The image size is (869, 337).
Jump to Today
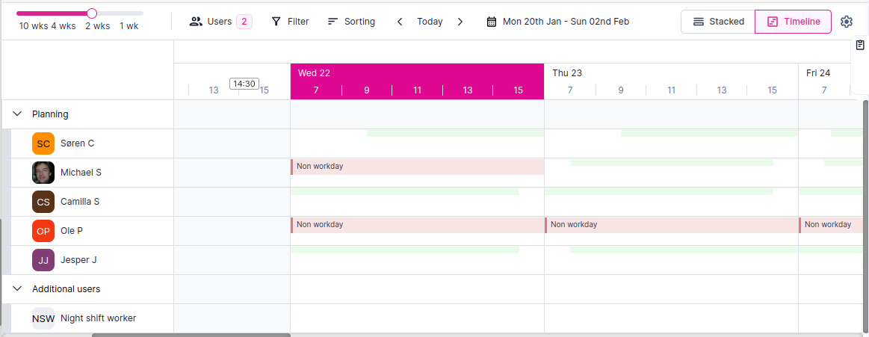pos(430,22)
